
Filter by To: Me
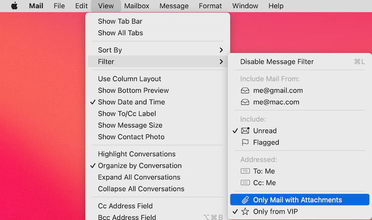300,171
